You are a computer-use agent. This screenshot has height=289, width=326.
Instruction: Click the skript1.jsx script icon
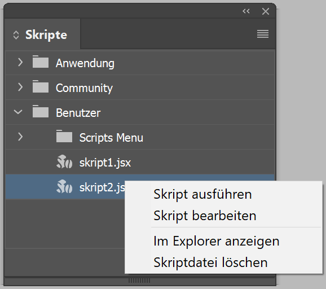[64, 161]
